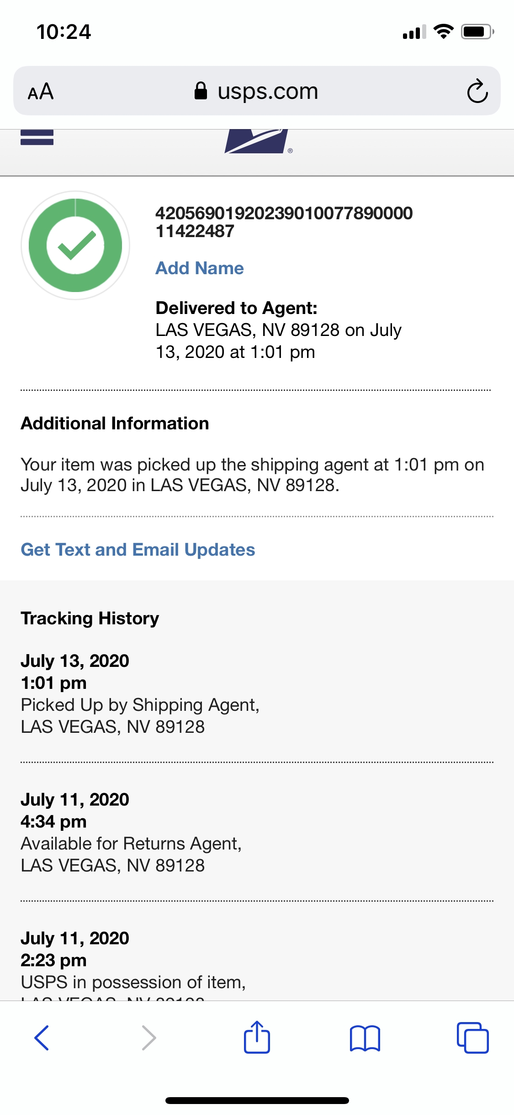Click the Add Name link
This screenshot has width=514, height=1115.
200,268
